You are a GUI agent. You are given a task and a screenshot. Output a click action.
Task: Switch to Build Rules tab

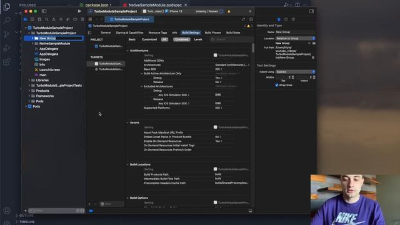click(x=233, y=32)
